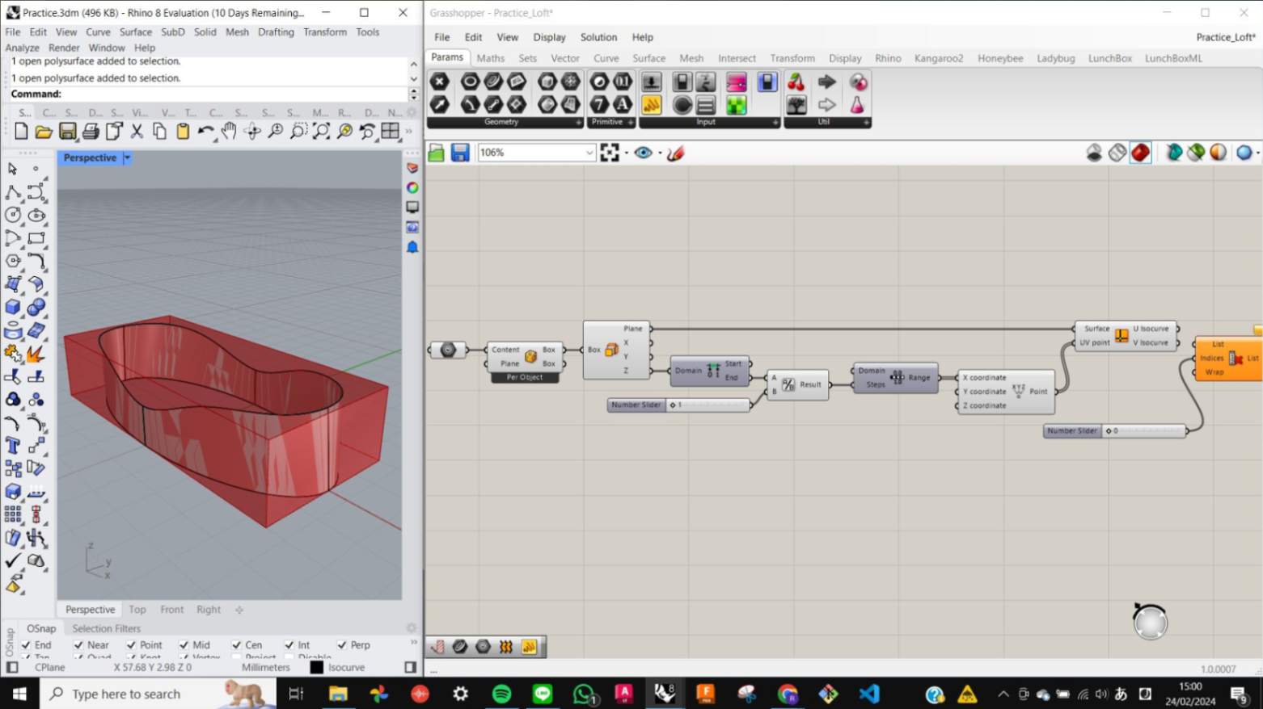Click the Paste clipboard icon in Rhino
The width and height of the screenshot is (1263, 709).
pyautogui.click(x=183, y=131)
